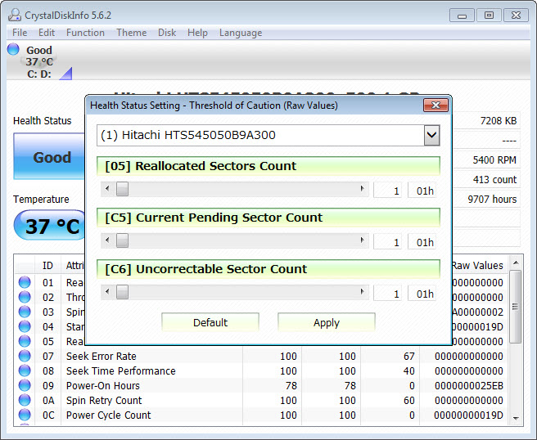Click the 9707 hours power-on value
The height and width of the screenshot is (440, 537).
click(492, 199)
